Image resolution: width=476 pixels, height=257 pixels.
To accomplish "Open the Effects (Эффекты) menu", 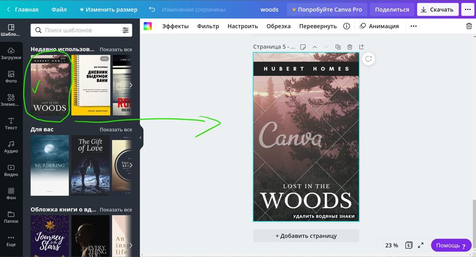I will tap(175, 26).
